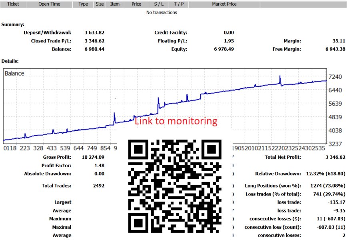Click the Balance chart label
The image size is (347, 240).
click(14, 73)
